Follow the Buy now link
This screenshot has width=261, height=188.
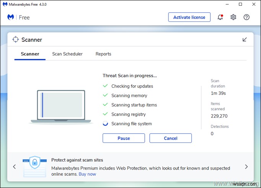[87, 174]
